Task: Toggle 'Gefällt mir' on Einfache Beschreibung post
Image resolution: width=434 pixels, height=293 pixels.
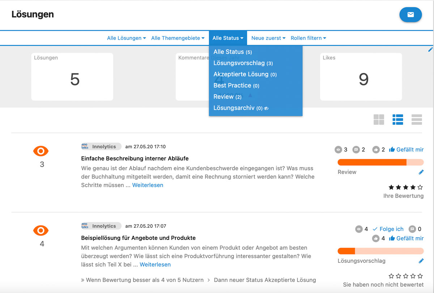Action: click(406, 150)
